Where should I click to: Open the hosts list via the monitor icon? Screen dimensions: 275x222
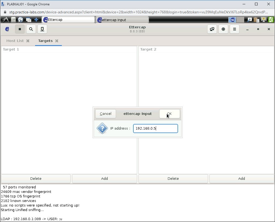(x=42, y=29)
